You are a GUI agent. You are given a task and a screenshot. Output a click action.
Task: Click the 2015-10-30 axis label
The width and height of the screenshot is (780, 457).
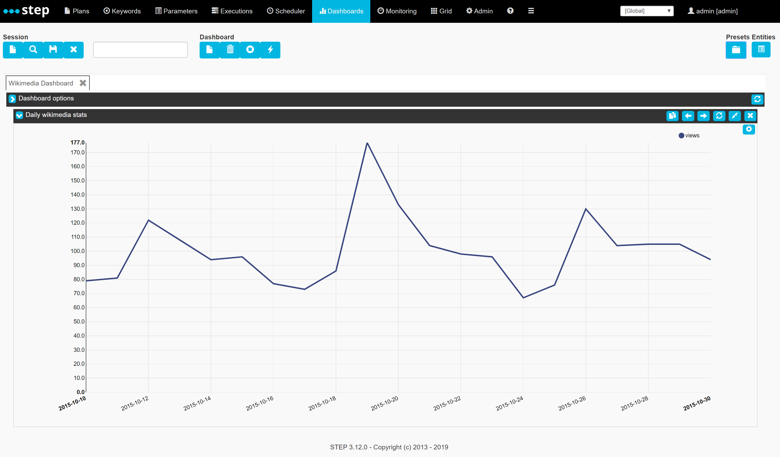[697, 404]
